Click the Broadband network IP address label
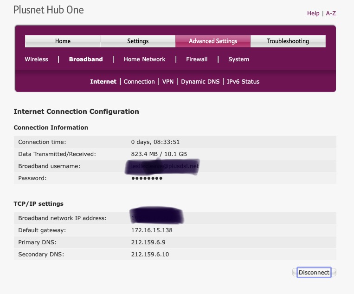This screenshot has width=354, height=294. [x=62, y=218]
